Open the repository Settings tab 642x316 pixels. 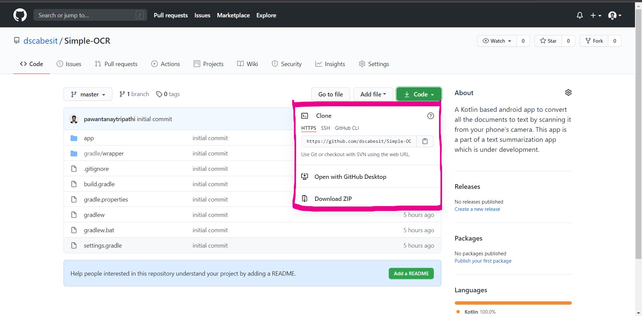point(374,64)
